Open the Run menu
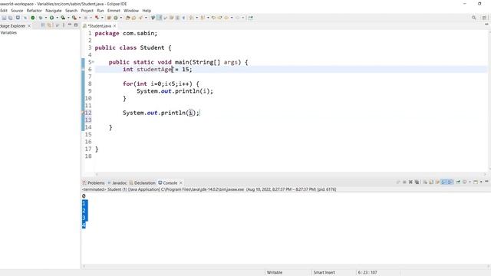This screenshot has width=491, height=276. (101, 11)
